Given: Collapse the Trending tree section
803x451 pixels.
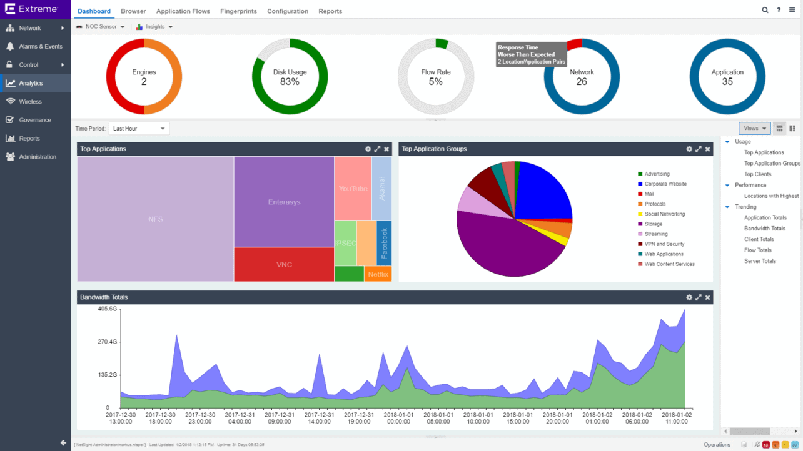Looking at the screenshot, I should click(727, 207).
